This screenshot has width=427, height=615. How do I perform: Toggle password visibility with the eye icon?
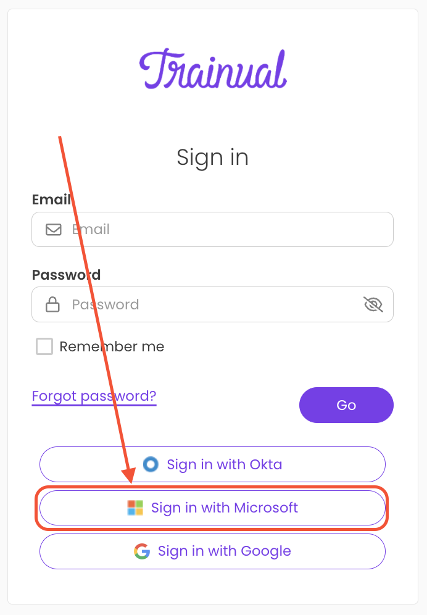(373, 304)
